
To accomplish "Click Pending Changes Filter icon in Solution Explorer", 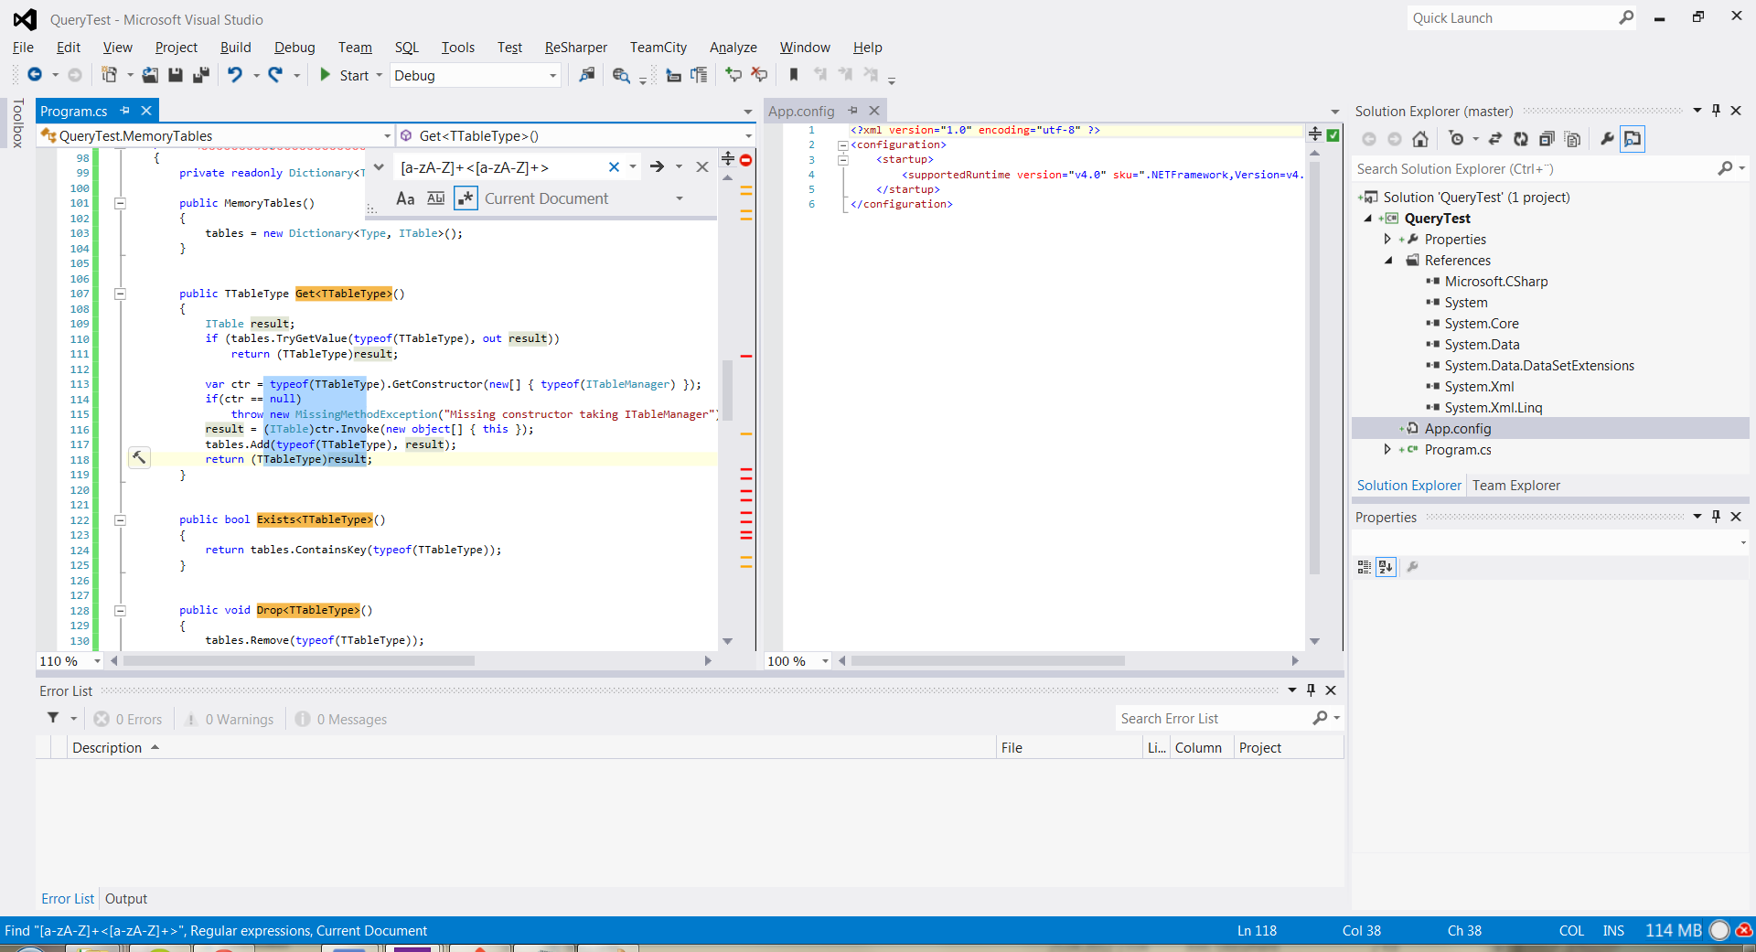I will pos(1457,139).
